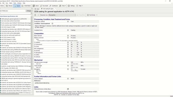Show info for Cr (chromium)
The height and width of the screenshot is (97, 173).
68,44
